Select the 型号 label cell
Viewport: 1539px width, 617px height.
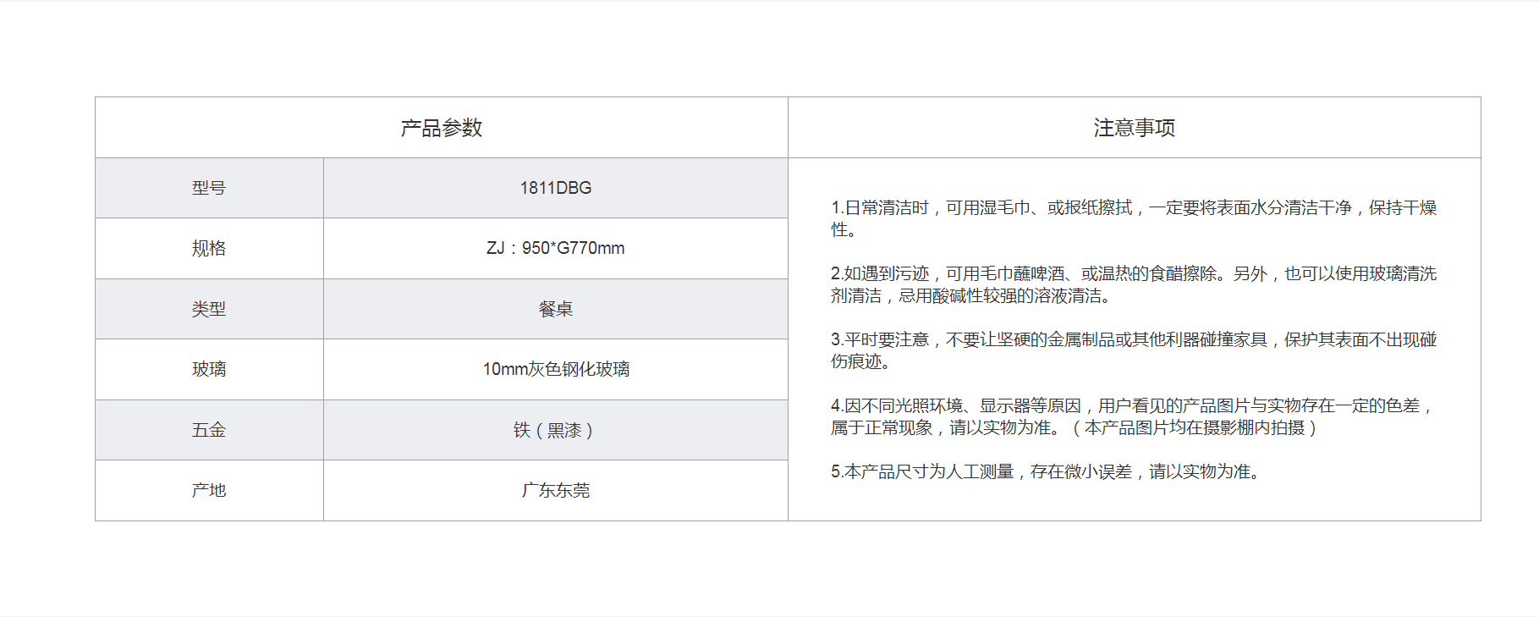(x=209, y=188)
